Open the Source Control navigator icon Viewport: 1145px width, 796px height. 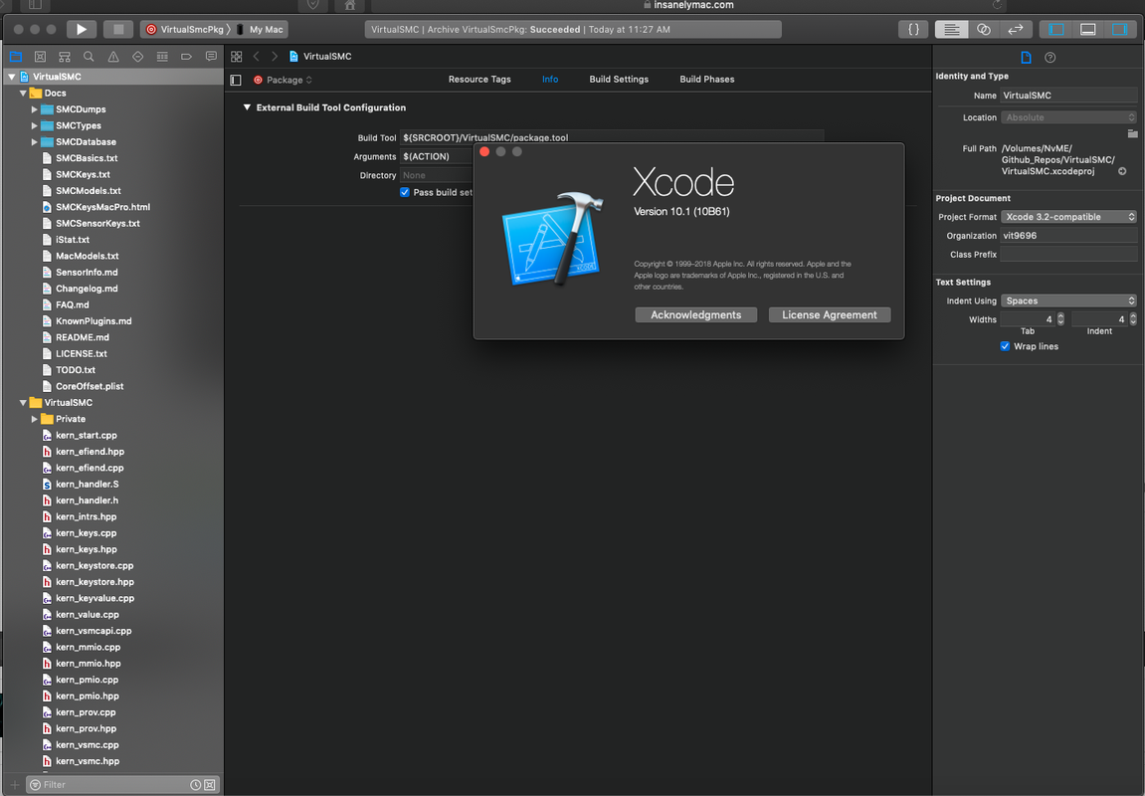(x=40, y=57)
